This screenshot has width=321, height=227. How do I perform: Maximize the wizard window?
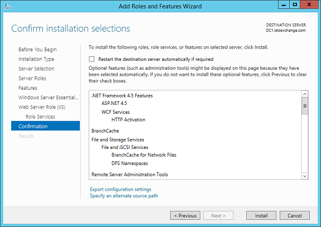click(x=295, y=5)
